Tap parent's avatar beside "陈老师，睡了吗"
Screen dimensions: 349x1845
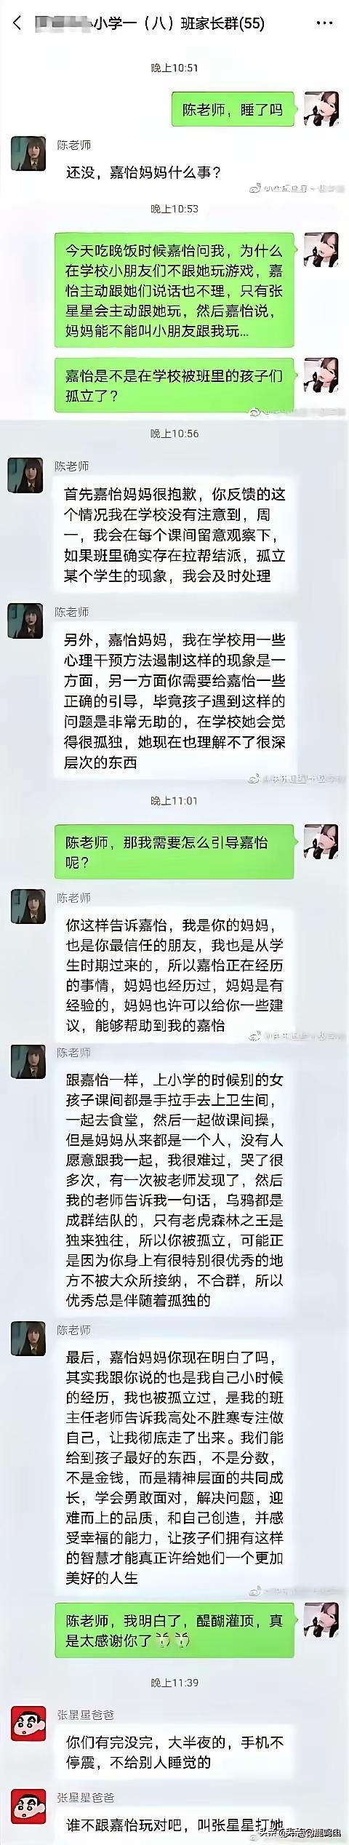tap(321, 109)
